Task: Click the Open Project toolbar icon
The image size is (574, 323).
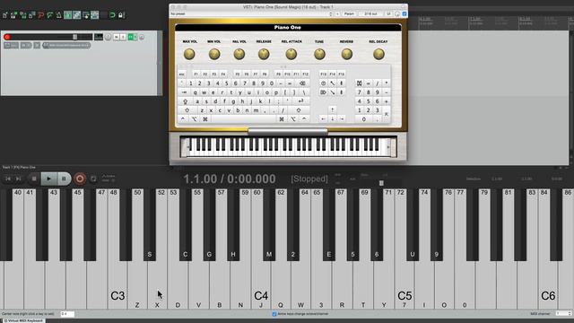Action: coord(13,15)
